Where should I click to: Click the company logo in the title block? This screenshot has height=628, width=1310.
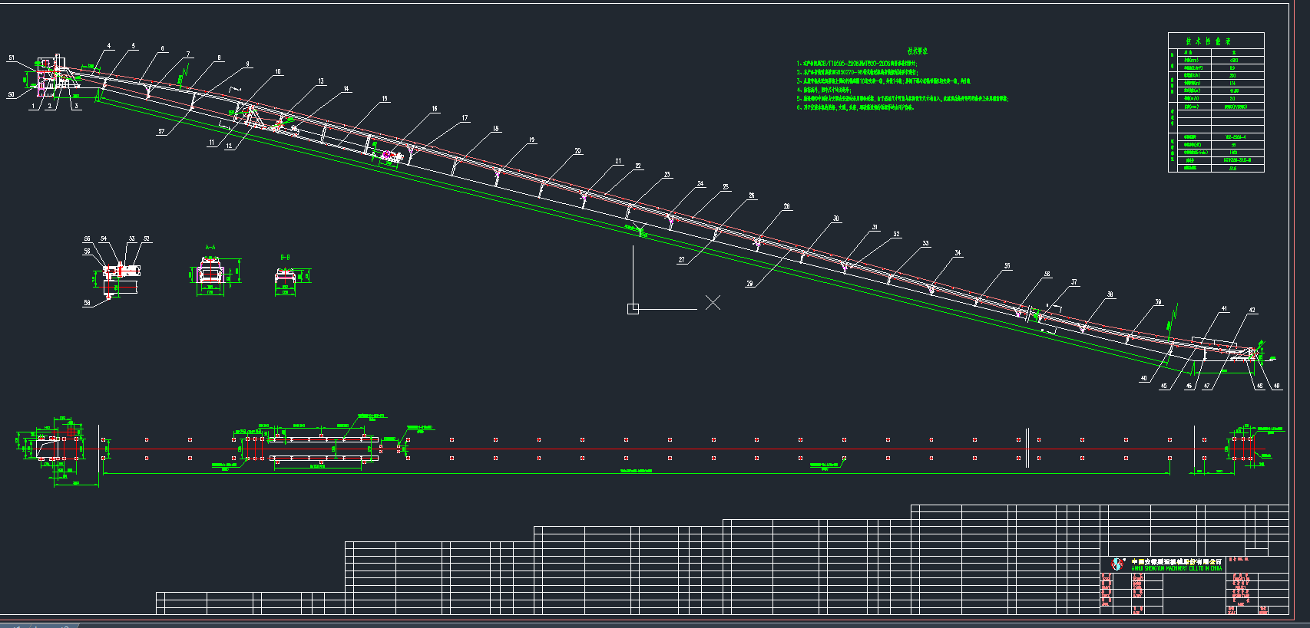pos(1117,564)
